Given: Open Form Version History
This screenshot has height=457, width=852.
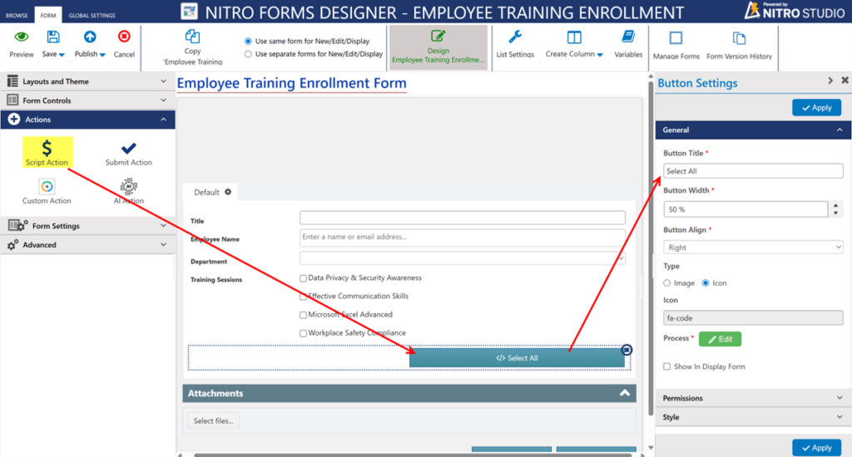Looking at the screenshot, I should tap(739, 39).
